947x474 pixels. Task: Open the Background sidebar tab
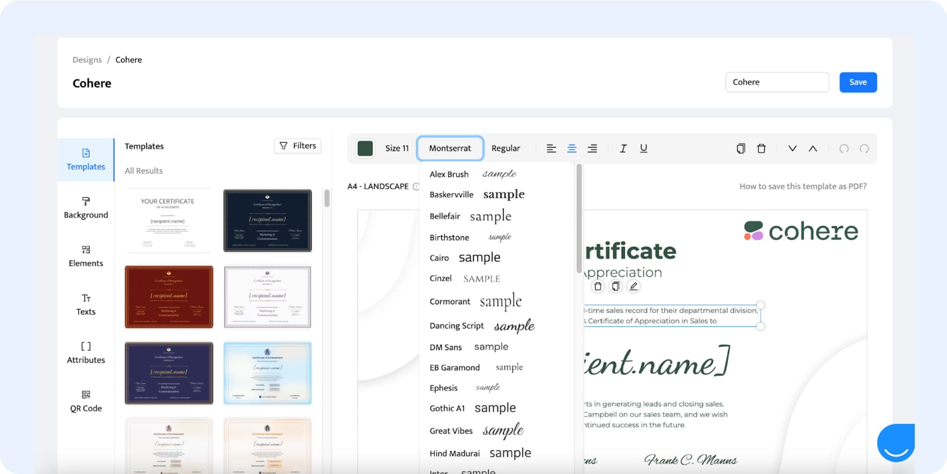(86, 208)
